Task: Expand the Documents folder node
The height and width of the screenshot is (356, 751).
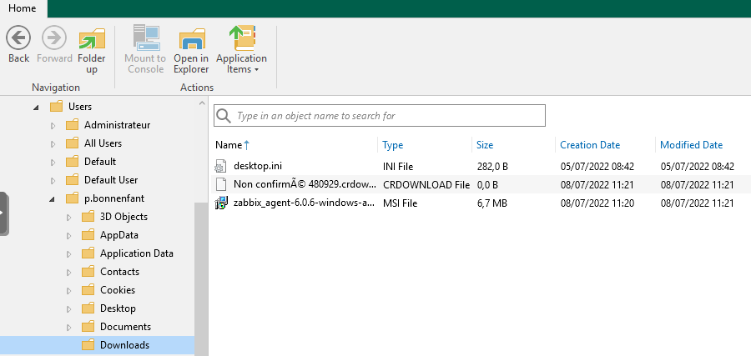Action: click(x=69, y=328)
